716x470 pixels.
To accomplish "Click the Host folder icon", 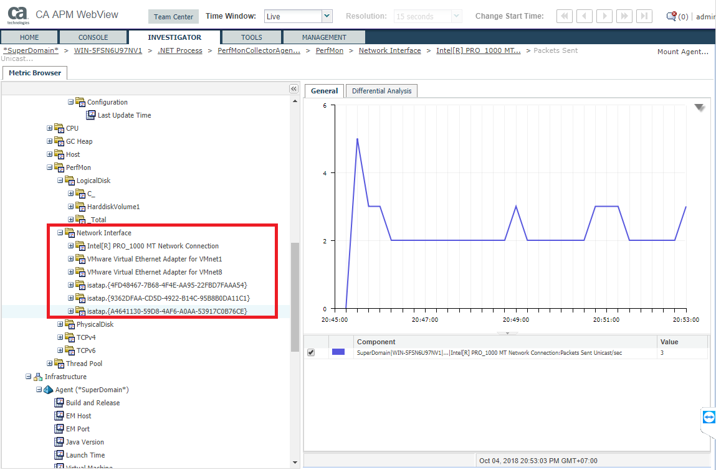I will [59, 154].
